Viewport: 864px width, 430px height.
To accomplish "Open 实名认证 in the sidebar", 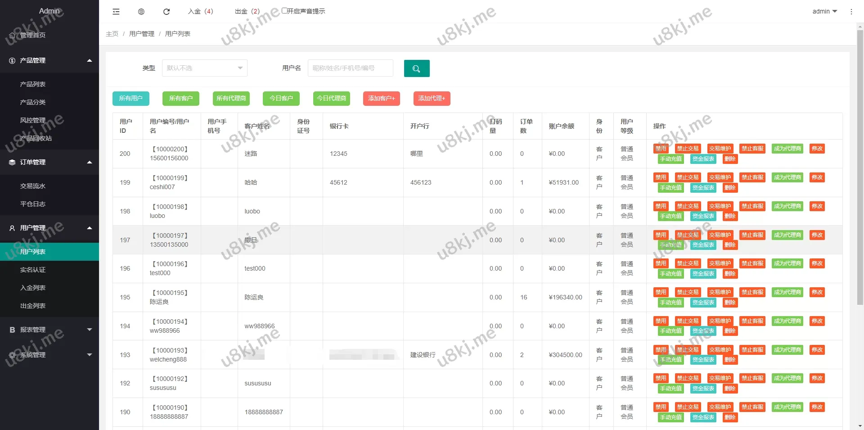I will click(x=33, y=270).
